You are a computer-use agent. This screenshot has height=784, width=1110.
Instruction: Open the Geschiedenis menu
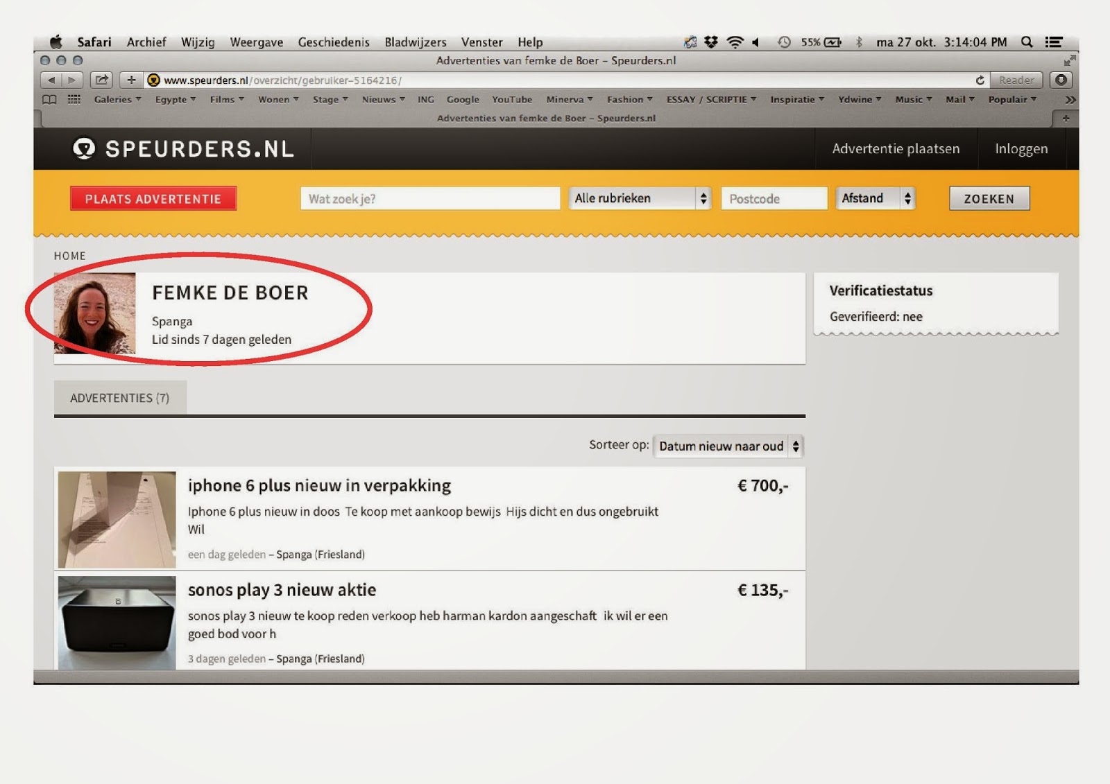(x=334, y=42)
